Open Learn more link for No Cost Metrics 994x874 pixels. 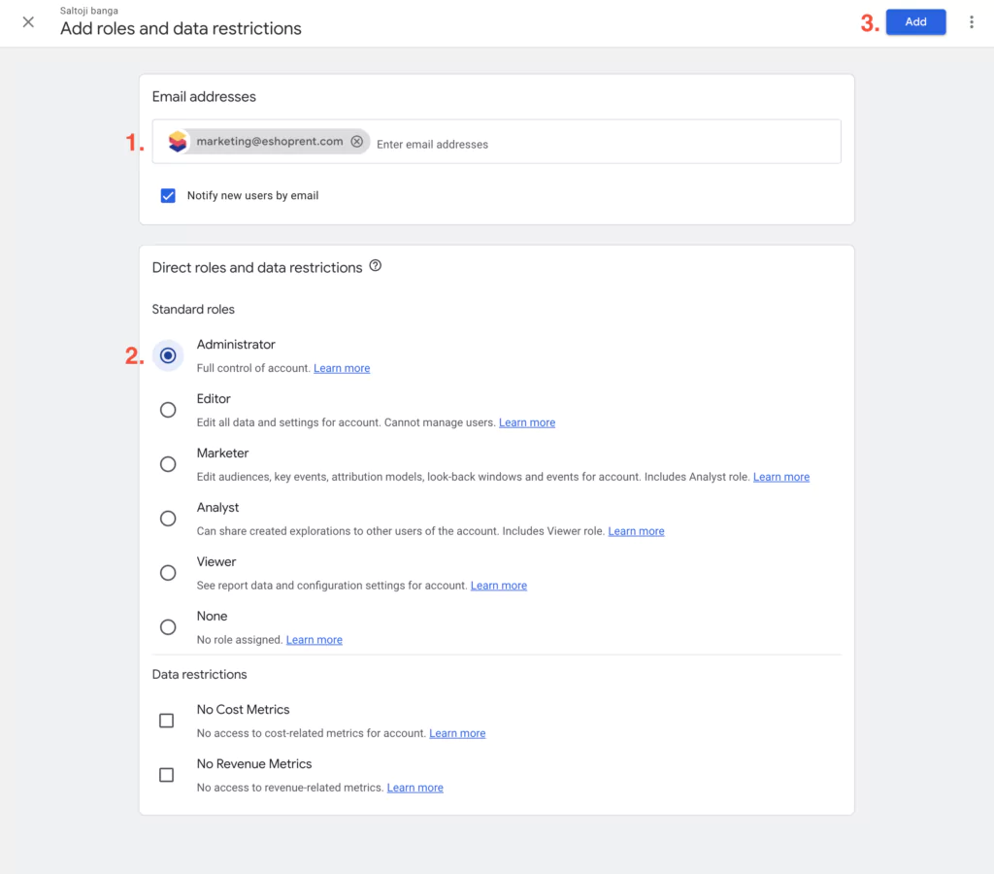(457, 734)
